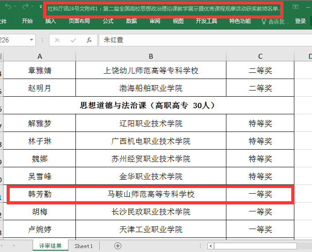This screenshot has width=312, height=252.
Task: Click the horizontal scrollbar left arrow
Action: pyautogui.click(x=210, y=246)
